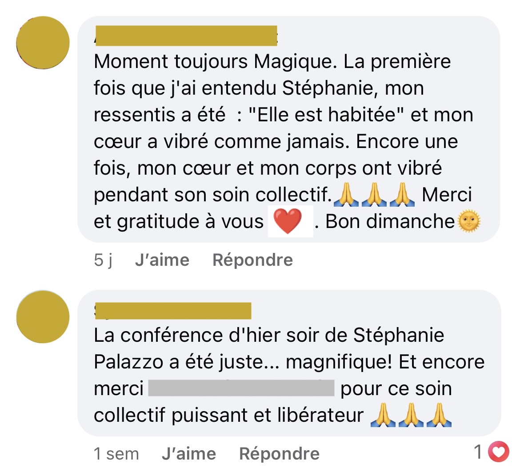Open the heart reaction icon on second comment

click(x=498, y=452)
